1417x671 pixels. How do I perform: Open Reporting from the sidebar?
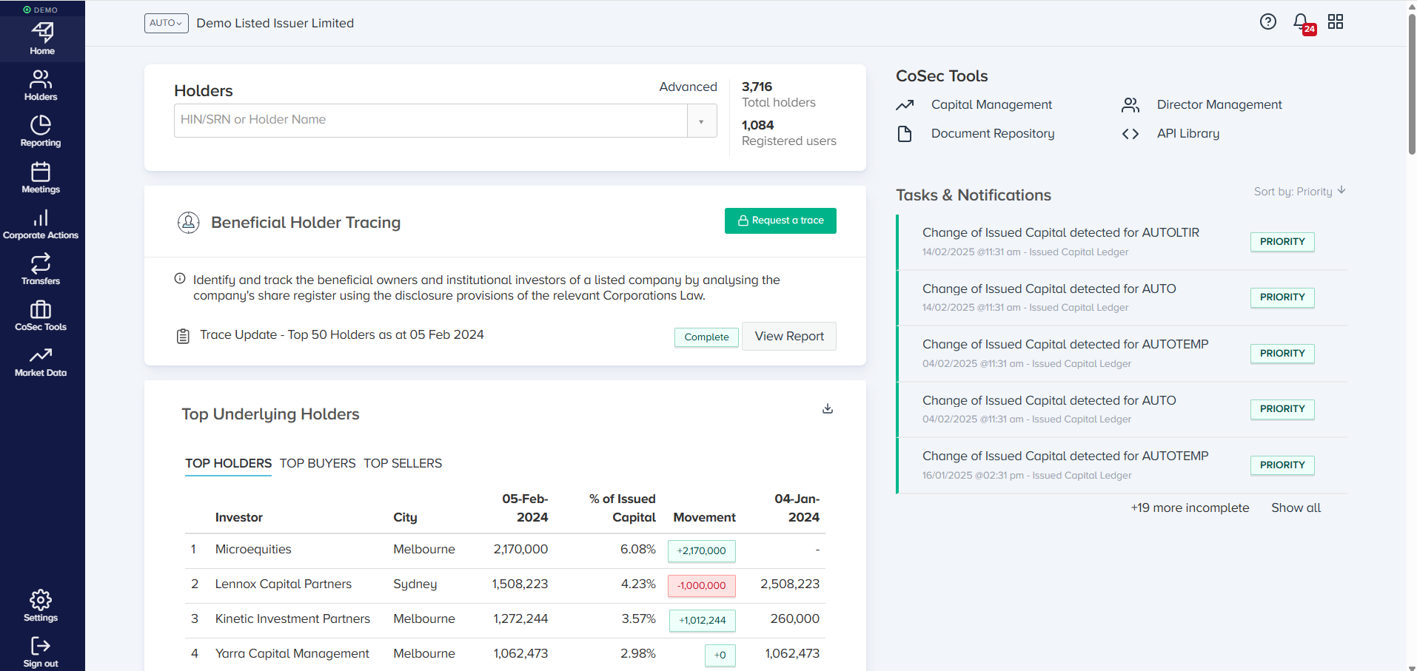tap(41, 131)
